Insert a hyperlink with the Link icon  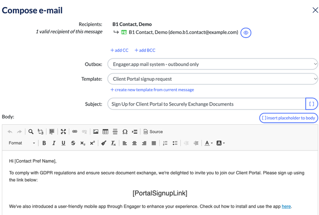pyautogui.click(x=75, y=132)
